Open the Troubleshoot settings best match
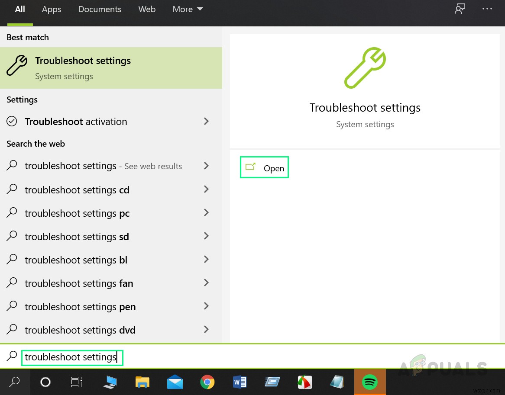Viewport: 505px width, 395px height. pyautogui.click(x=111, y=68)
